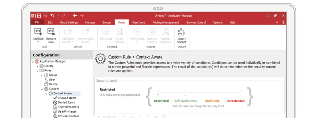
Task: Click the Remove Process icon
Action: pyautogui.click(x=152, y=32)
